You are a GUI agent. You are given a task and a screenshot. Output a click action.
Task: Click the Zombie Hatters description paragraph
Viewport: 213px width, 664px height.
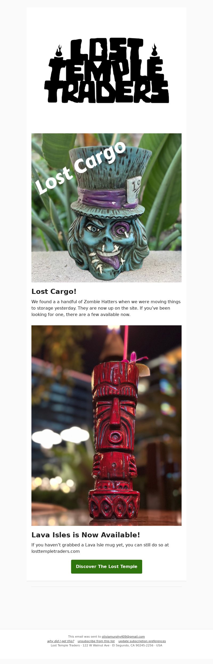(x=106, y=308)
